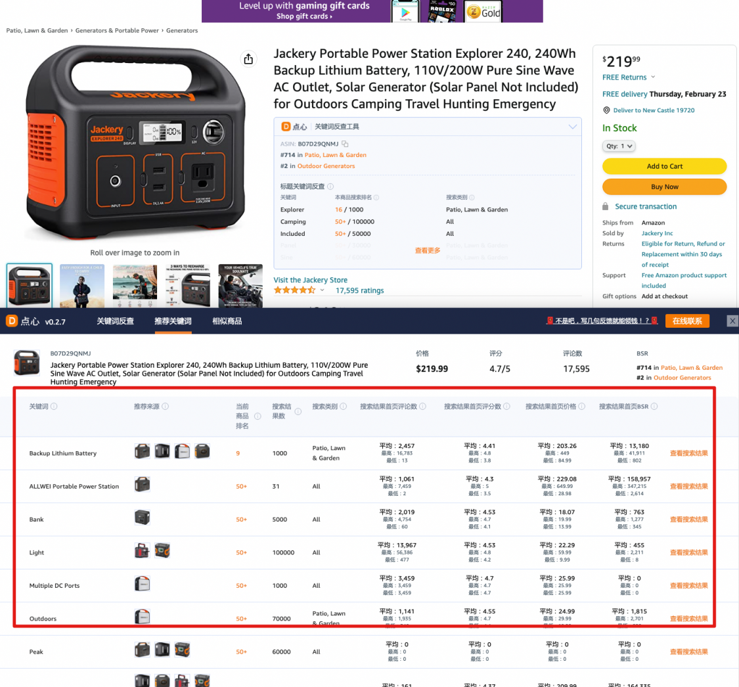Click info icon beside 推荐来源 column header
Screen dimensions: 739x687
165,406
